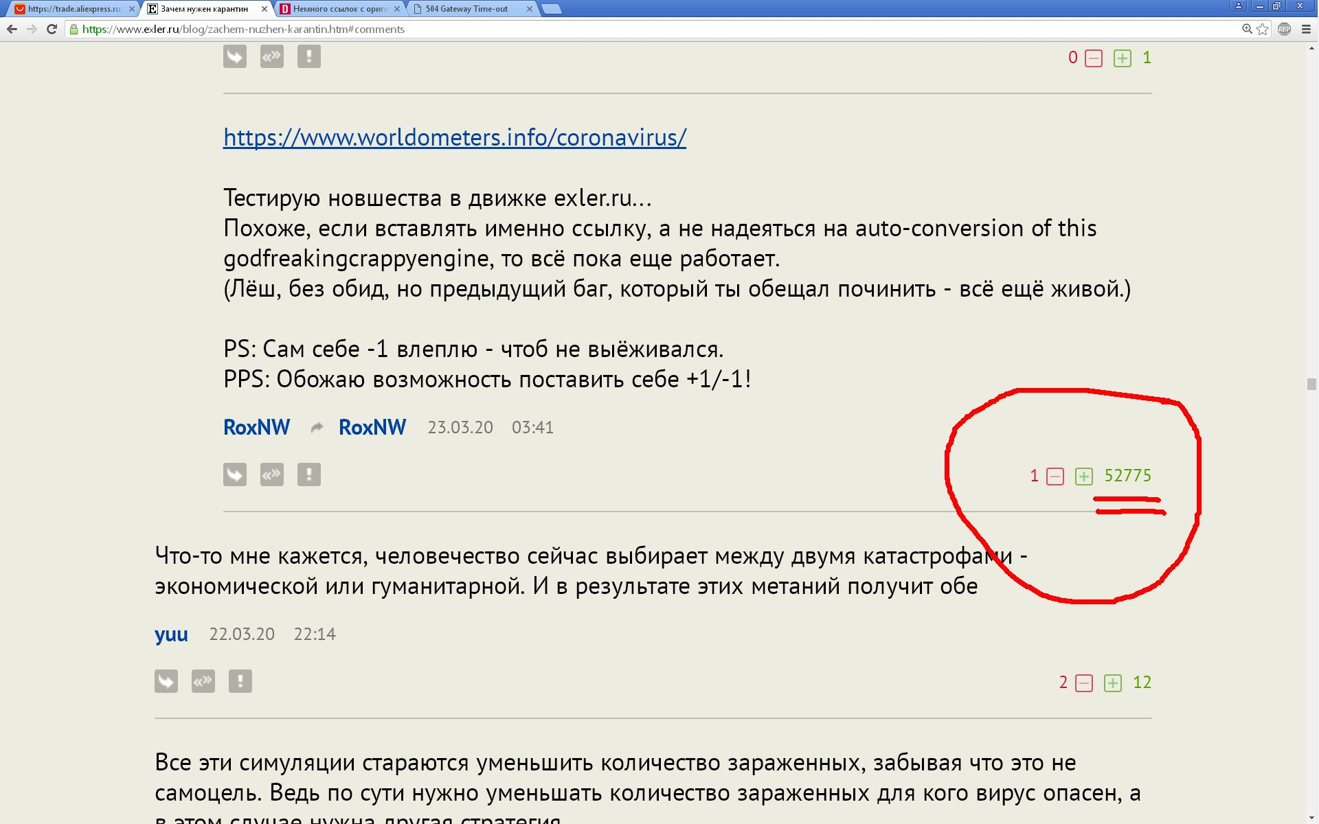The width and height of the screenshot is (1319, 824).
Task: Click quote icon under RoxNW comment
Action: pyautogui.click(x=272, y=474)
